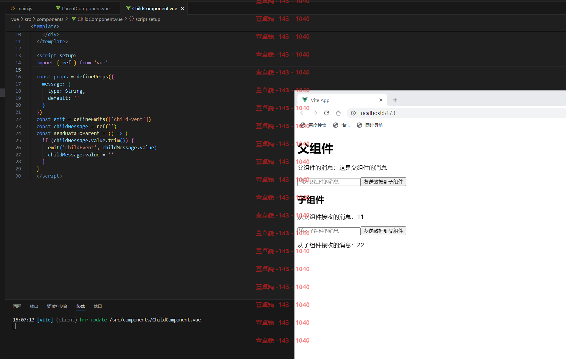The image size is (566, 359).
Task: Click the text 从子组件接收的消息: 22
Action: [x=331, y=245]
